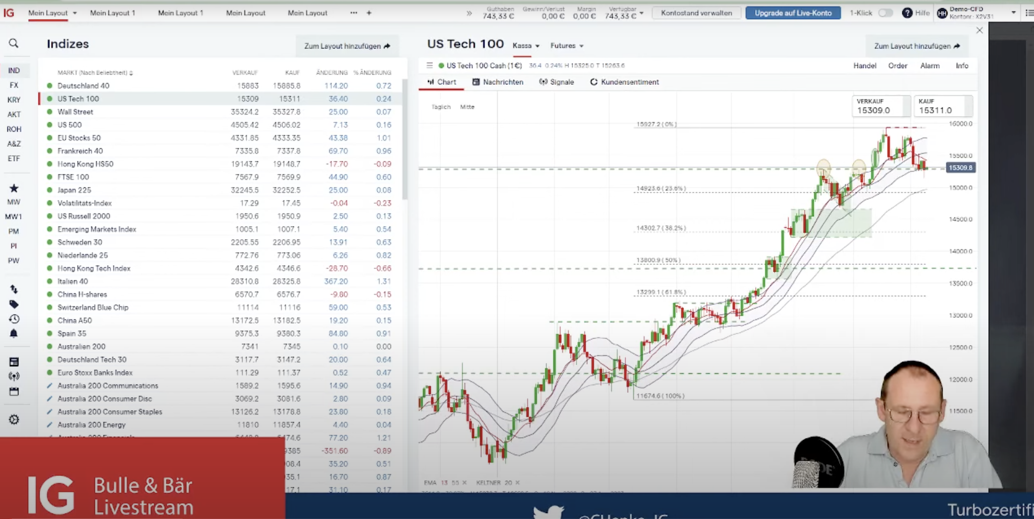
Task: Open the Chart tab
Action: point(442,82)
